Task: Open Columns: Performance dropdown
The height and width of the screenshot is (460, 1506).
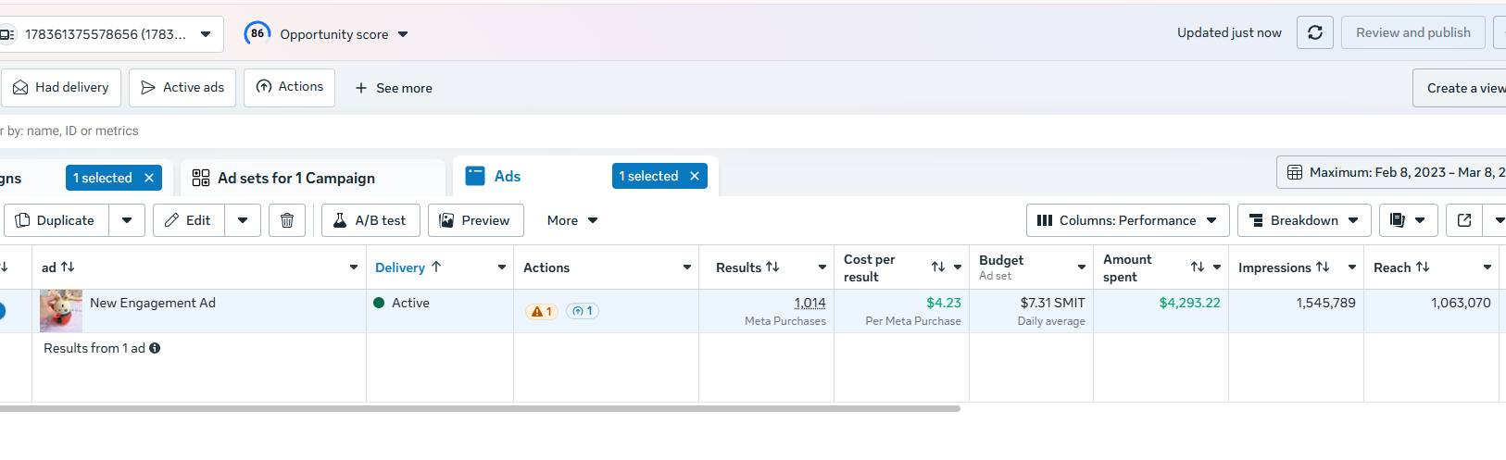Action: [x=1127, y=220]
